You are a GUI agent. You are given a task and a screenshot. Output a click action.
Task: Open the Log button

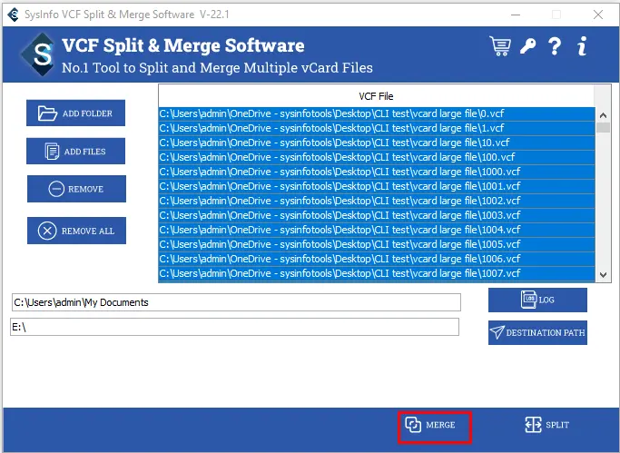point(537,300)
